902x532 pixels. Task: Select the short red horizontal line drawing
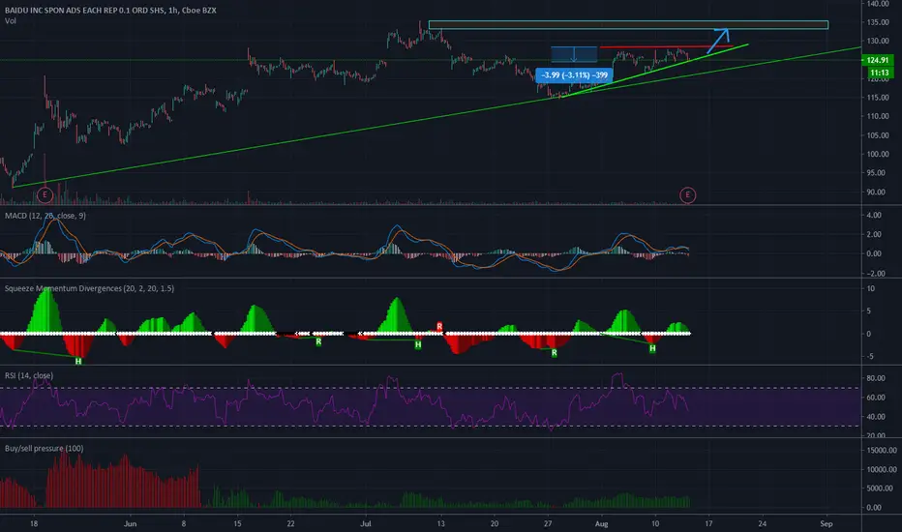point(666,46)
